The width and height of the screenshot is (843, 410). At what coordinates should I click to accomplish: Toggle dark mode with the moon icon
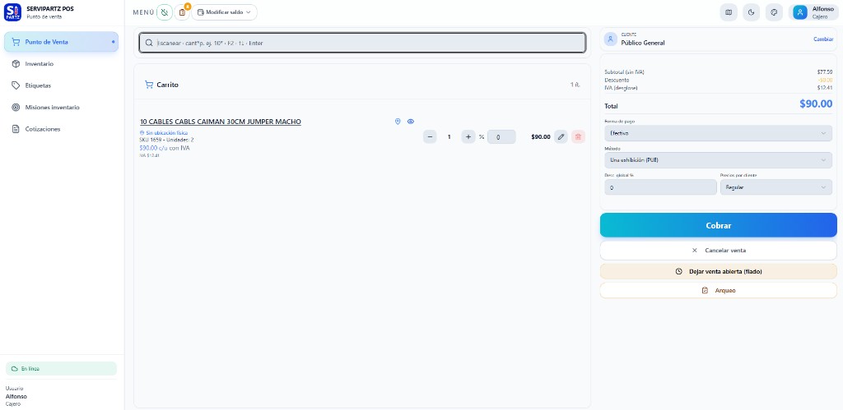(751, 12)
